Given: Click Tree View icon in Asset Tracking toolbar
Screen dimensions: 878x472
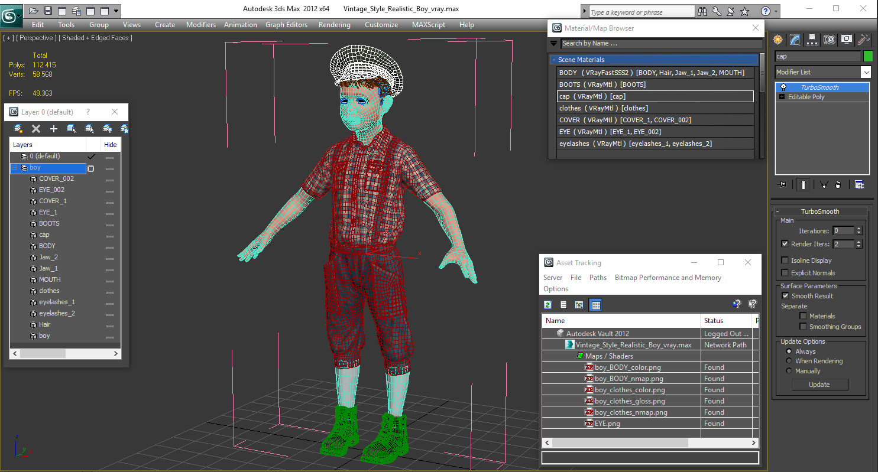Looking at the screenshot, I should 579,305.
